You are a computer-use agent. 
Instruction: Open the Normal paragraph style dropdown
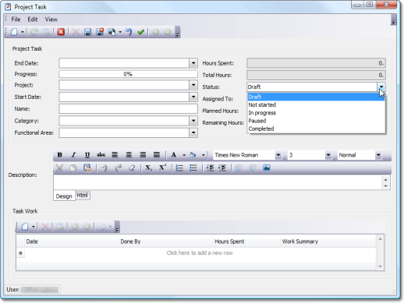(378, 155)
